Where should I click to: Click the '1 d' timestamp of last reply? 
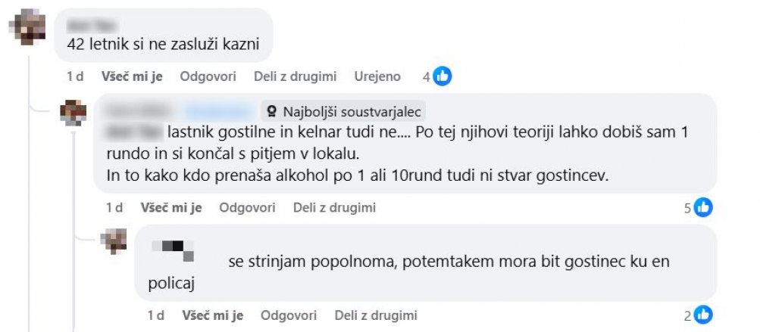(x=156, y=315)
